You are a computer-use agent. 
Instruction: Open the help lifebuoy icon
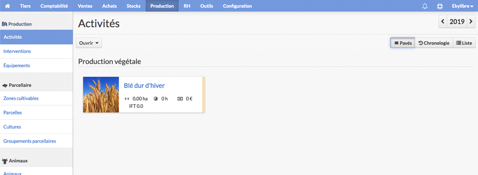440,6
